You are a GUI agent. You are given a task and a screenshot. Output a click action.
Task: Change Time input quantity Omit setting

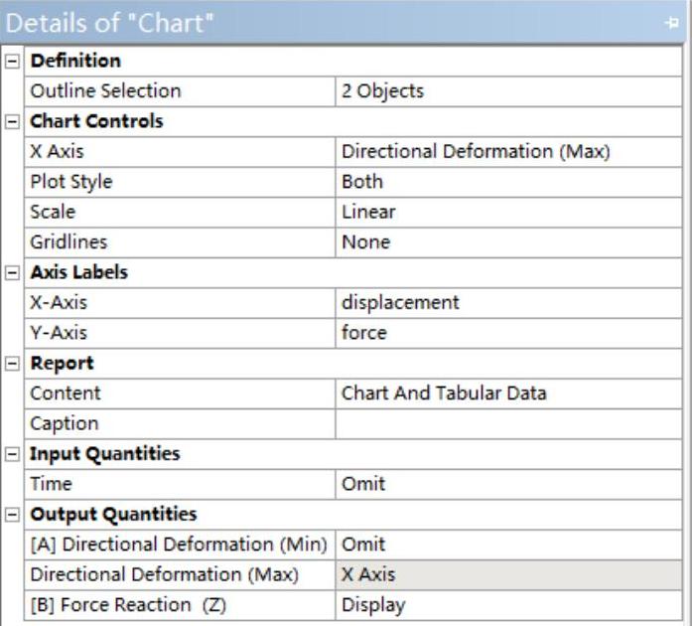[510, 485]
